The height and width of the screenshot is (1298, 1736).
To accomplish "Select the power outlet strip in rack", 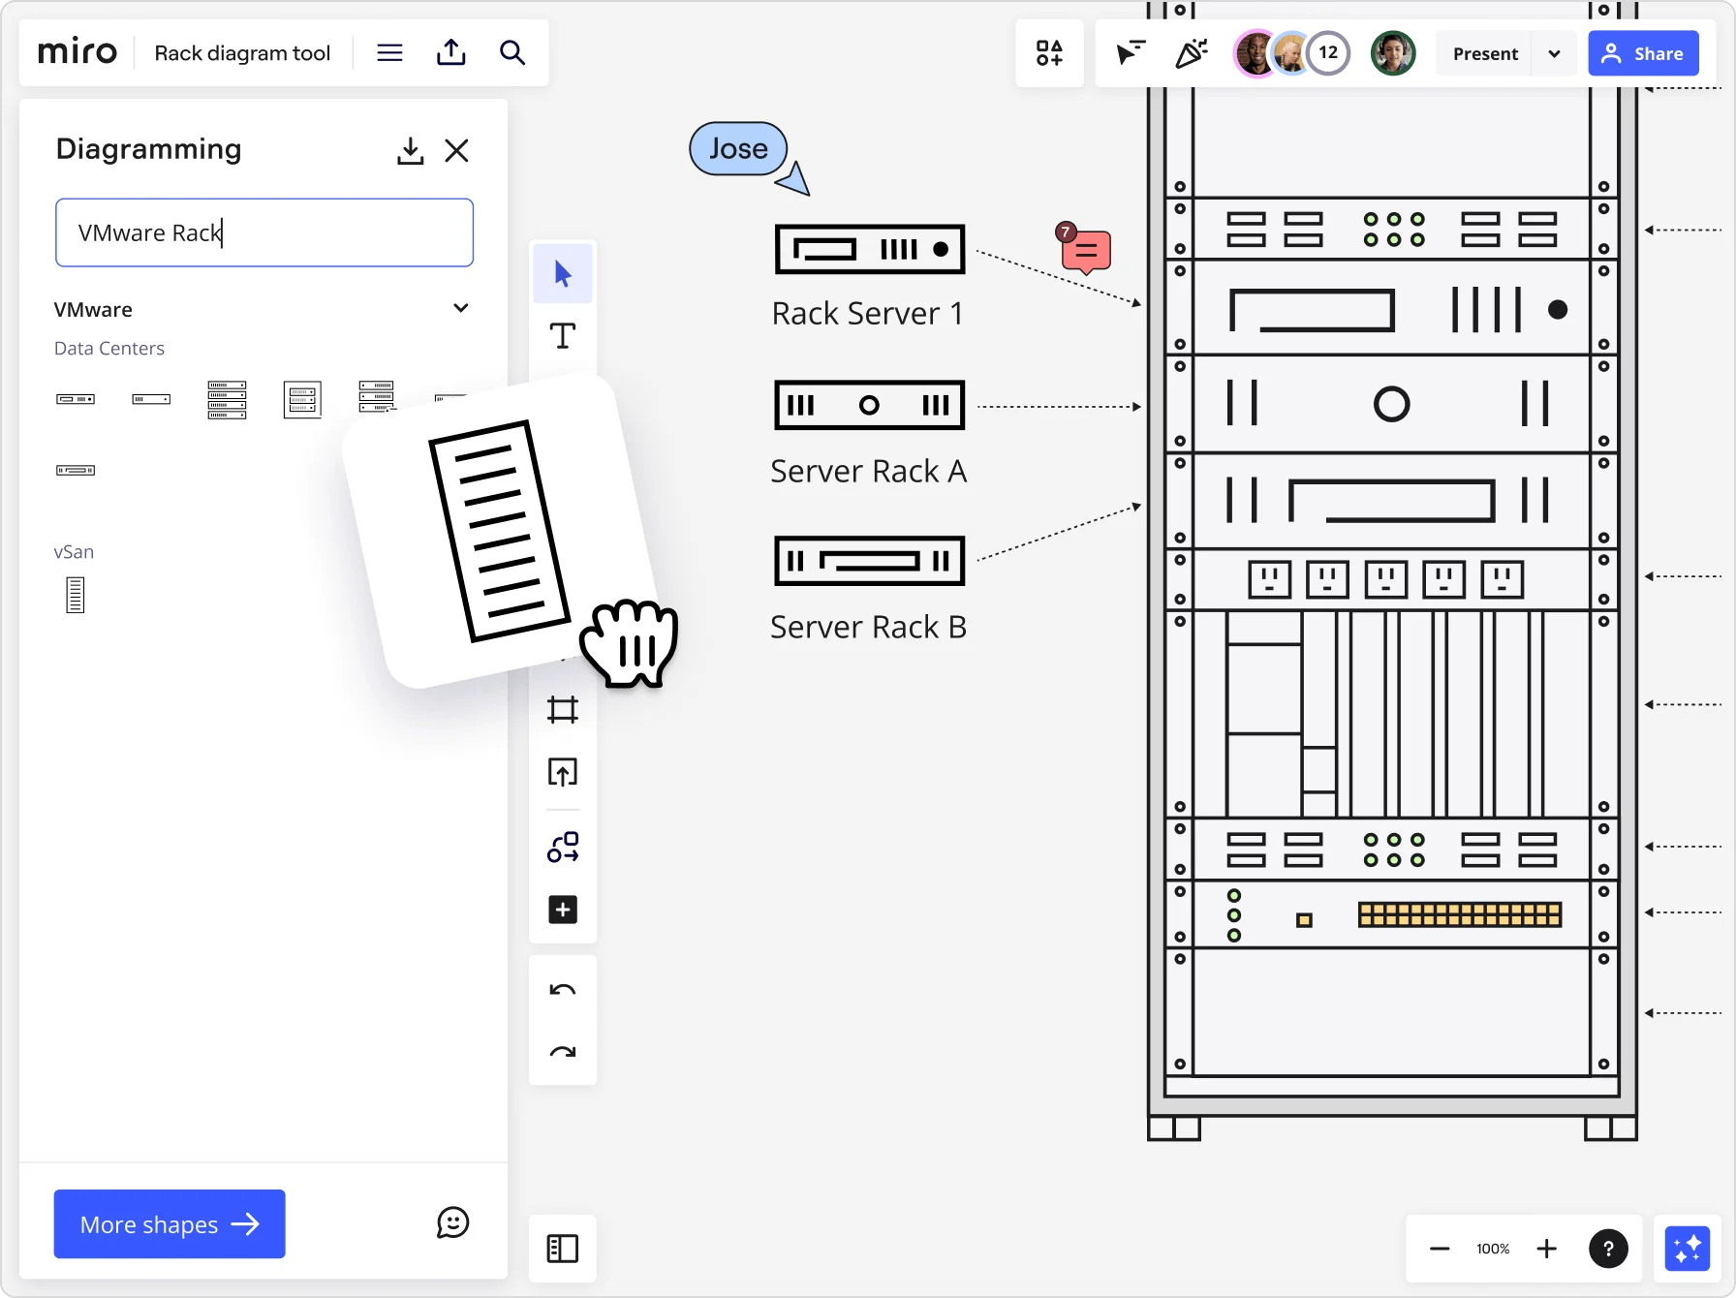I will click(x=1386, y=579).
